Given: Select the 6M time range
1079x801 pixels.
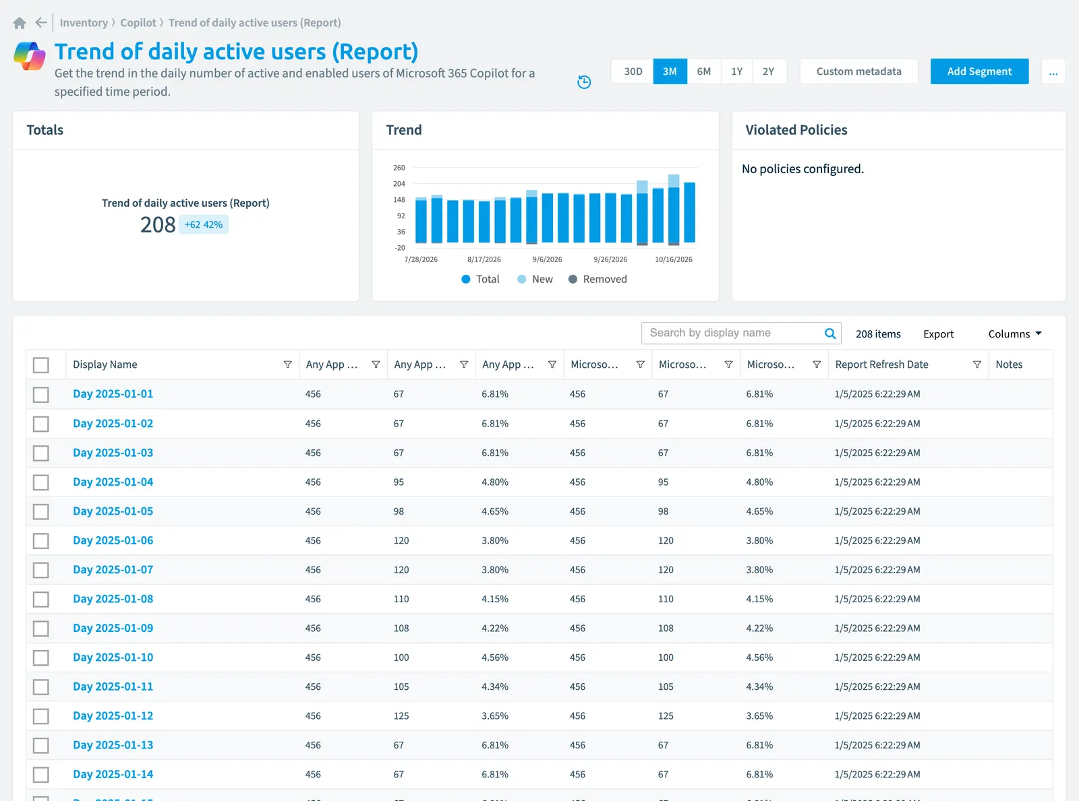Looking at the screenshot, I should pyautogui.click(x=704, y=71).
